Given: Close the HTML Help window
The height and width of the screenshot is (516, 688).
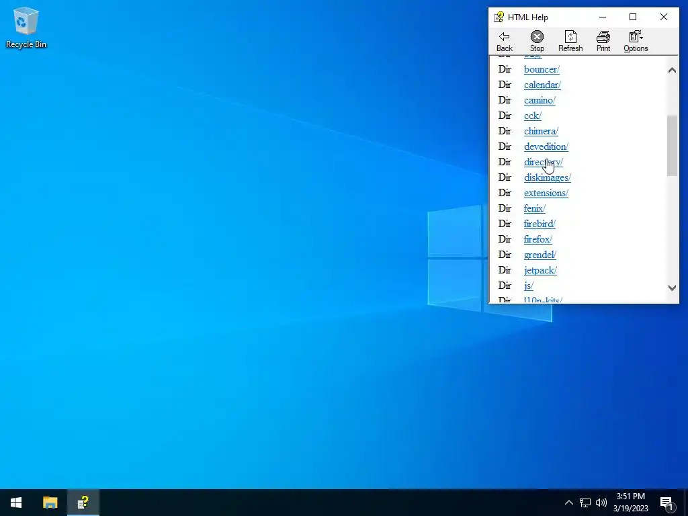Looking at the screenshot, I should [663, 17].
